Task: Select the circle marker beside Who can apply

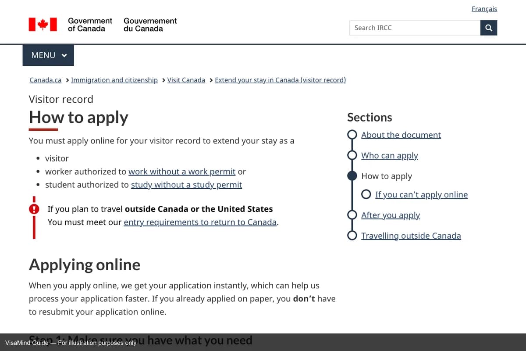Action: tap(352, 155)
